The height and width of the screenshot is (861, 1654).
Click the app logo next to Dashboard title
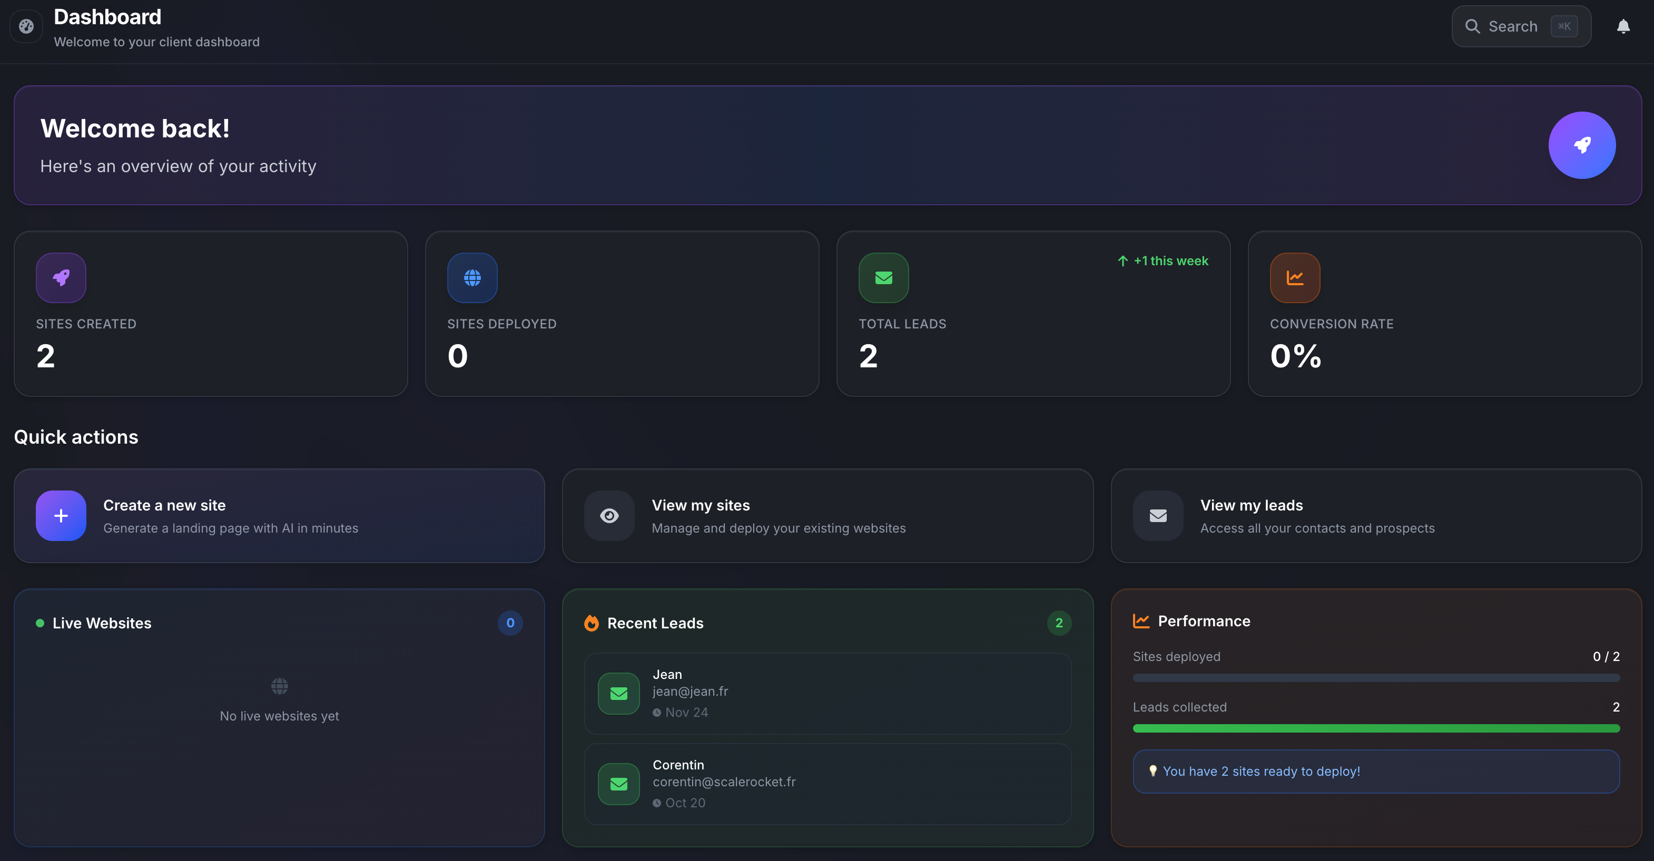tap(26, 26)
